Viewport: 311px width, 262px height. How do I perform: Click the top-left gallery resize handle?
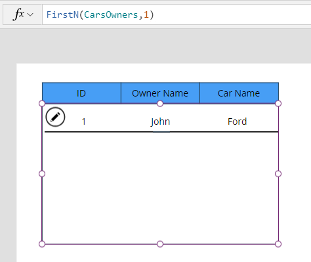(42, 104)
